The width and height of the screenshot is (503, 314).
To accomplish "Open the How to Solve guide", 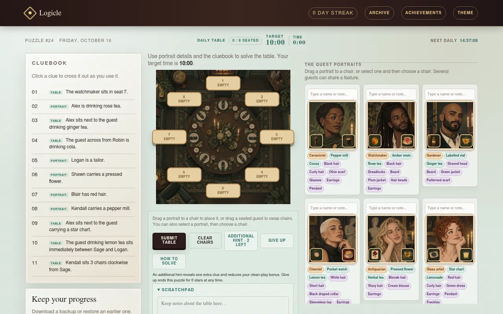I will coord(169,261).
